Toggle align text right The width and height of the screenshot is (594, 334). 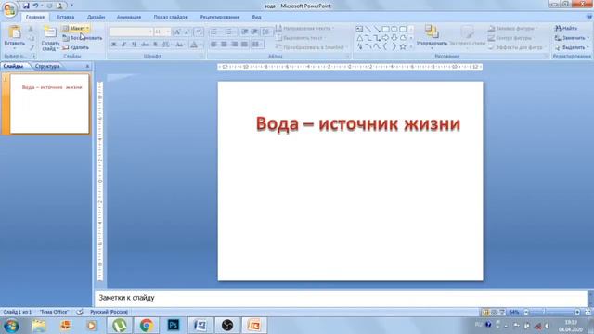click(235, 45)
